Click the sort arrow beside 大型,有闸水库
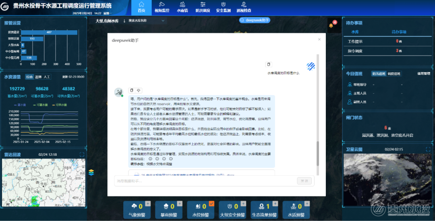This screenshot has height=221, width=435. [124, 21]
